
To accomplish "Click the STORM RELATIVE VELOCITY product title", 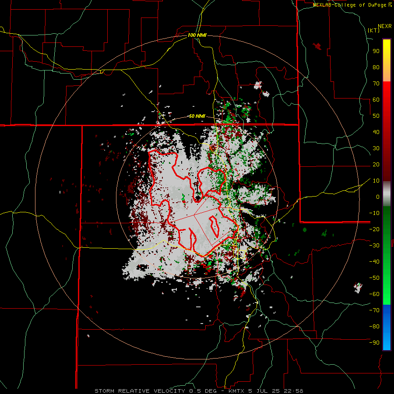I will [x=140, y=391].
